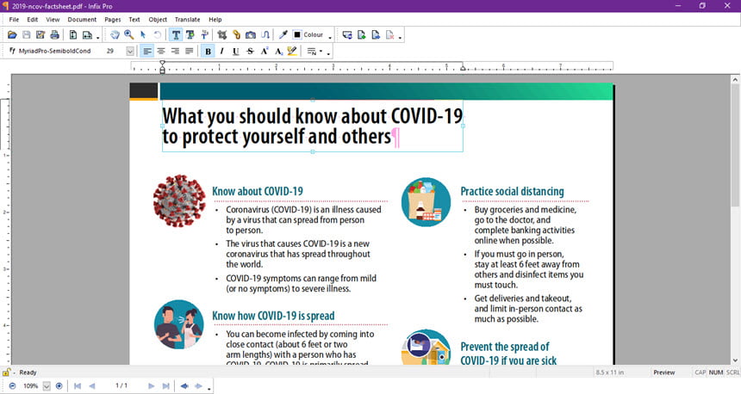Screen dimensions: 741x394
Task: Expand the line spacing dropdown
Action: coord(321,51)
